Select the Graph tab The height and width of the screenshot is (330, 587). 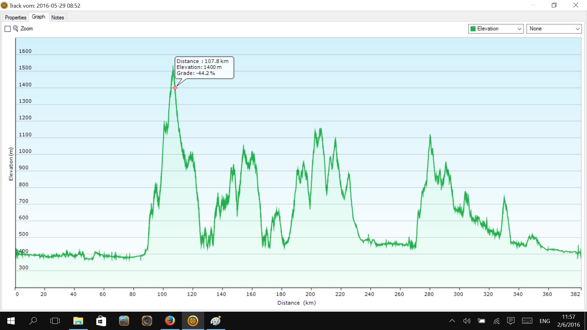click(38, 17)
